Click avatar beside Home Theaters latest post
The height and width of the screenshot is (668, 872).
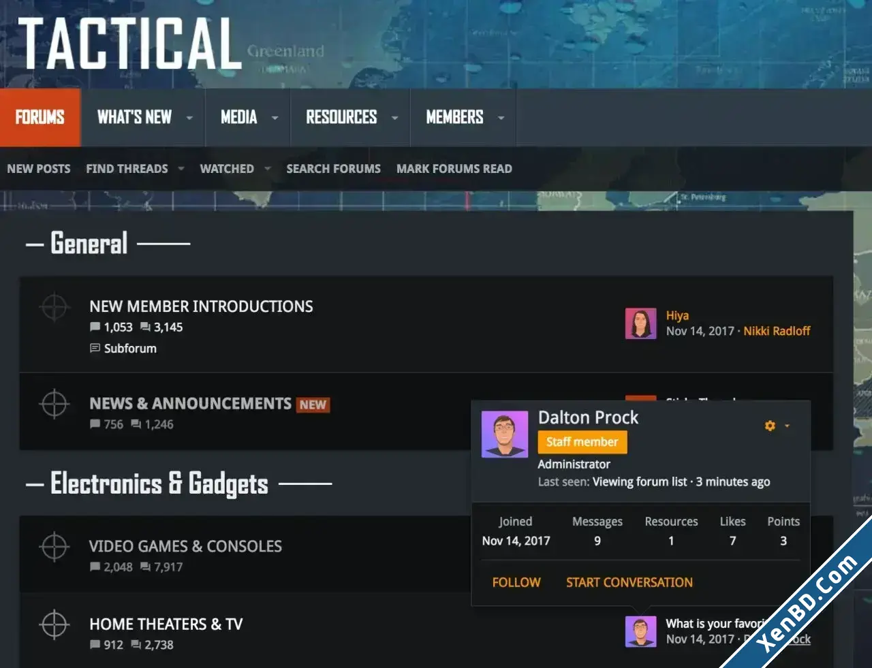640,632
